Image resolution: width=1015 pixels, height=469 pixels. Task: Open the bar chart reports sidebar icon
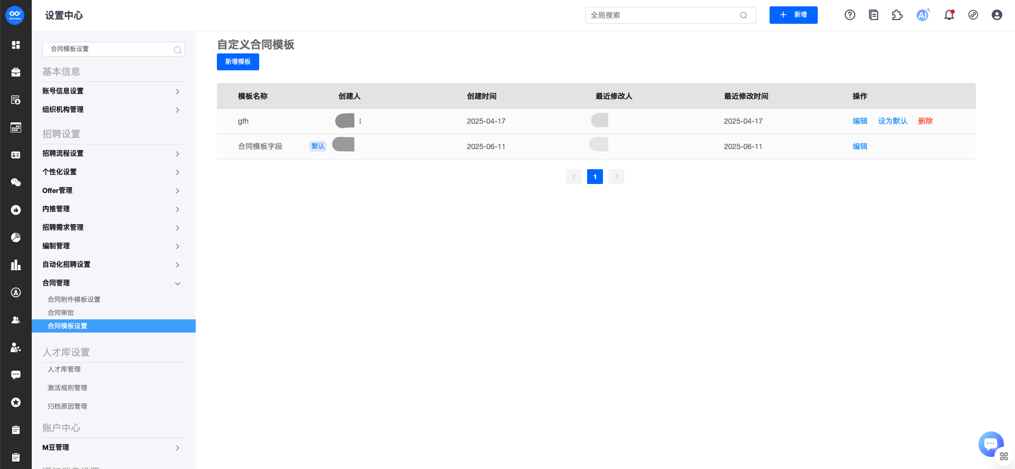16,265
